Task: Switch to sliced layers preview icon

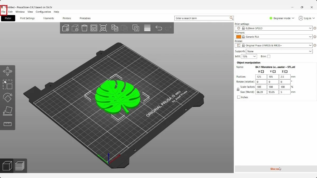Action: (20, 166)
